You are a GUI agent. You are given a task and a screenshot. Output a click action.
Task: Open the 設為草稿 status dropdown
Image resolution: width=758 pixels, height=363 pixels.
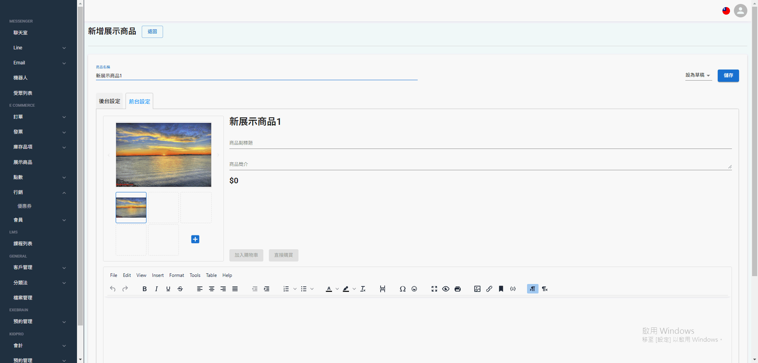tap(698, 75)
